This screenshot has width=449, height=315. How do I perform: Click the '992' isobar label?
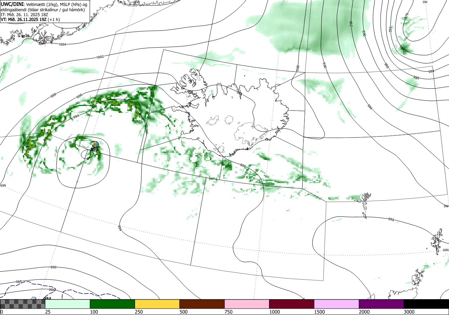(351, 24)
